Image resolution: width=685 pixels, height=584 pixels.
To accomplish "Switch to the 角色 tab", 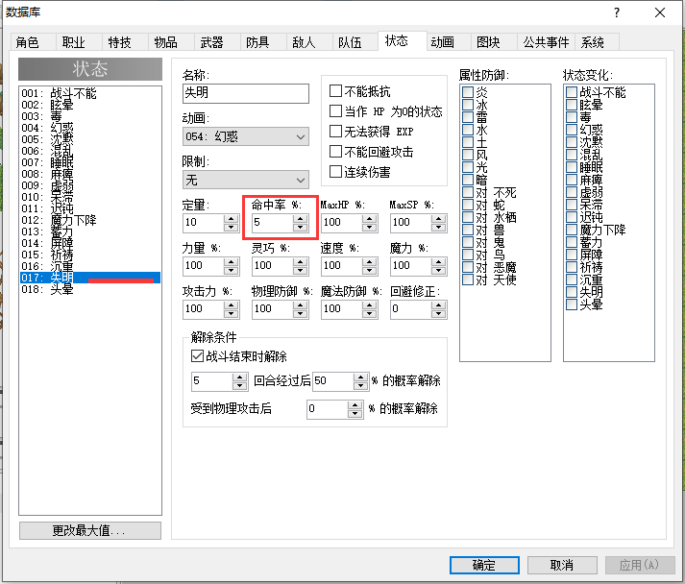I will point(28,42).
